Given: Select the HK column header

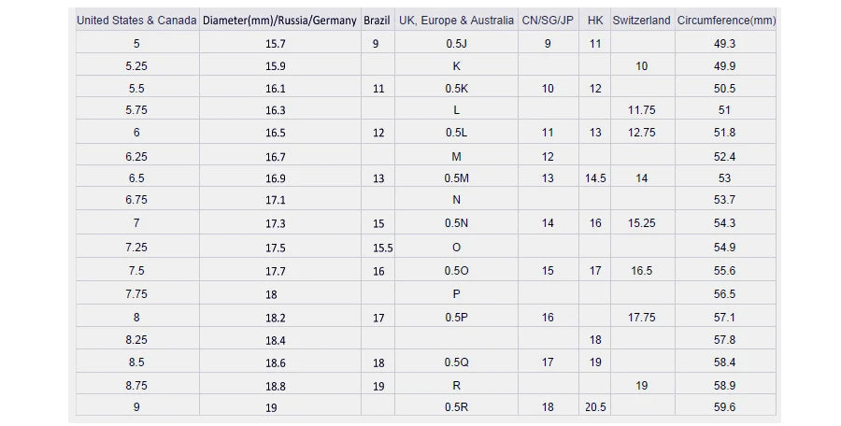Looking at the screenshot, I should (x=595, y=20).
